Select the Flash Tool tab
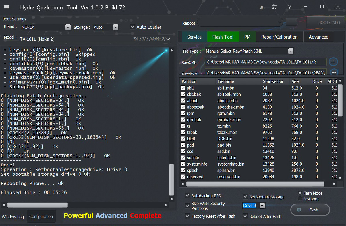The image size is (346, 226). [x=223, y=37]
